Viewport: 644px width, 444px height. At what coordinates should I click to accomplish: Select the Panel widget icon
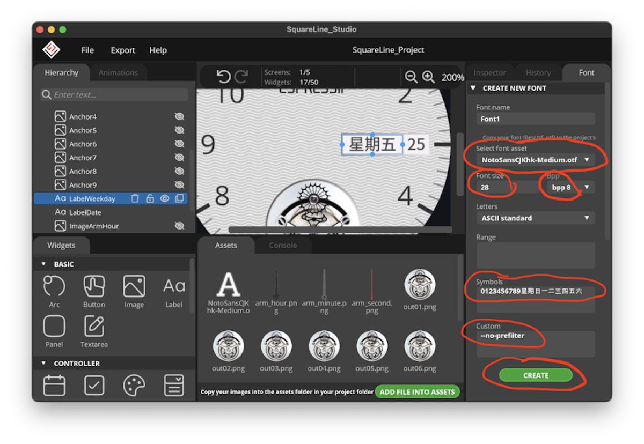click(54, 326)
